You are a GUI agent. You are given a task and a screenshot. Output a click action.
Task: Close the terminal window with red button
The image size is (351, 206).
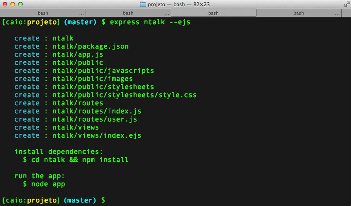pos(5,4)
